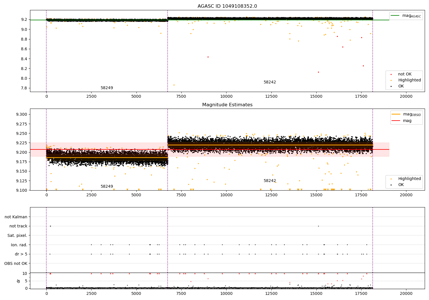
Task: Click the red outlier point near 8.4 magnitude
Action: coord(208,57)
